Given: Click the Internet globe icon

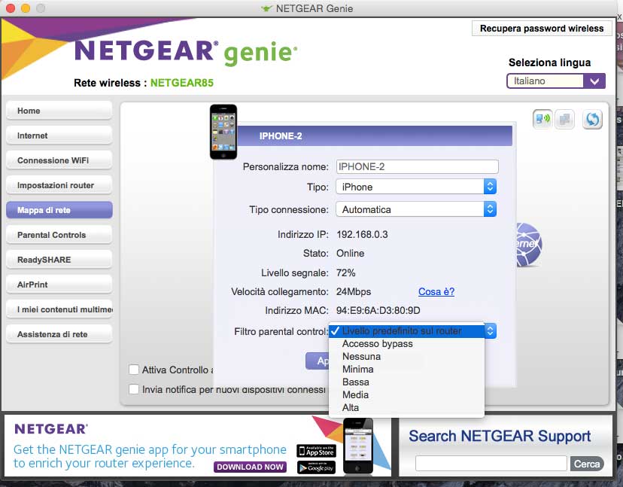Looking at the screenshot, I should point(529,244).
